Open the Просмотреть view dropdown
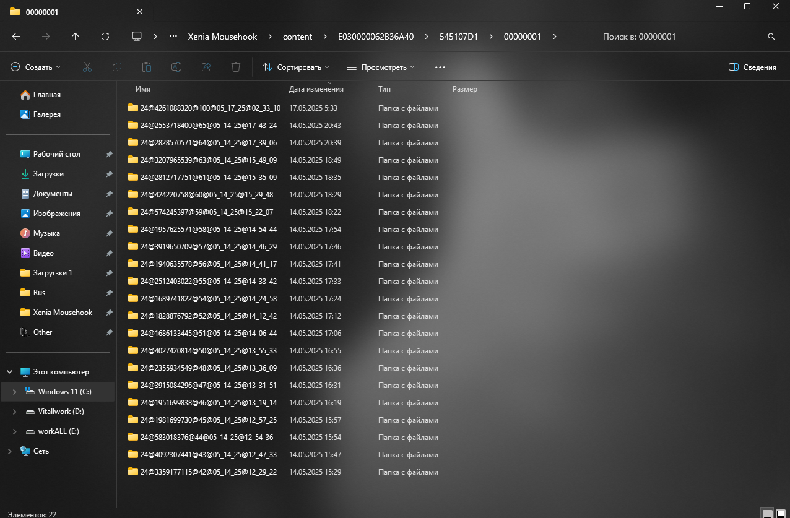Viewport: 790px width, 518px height. (380, 67)
